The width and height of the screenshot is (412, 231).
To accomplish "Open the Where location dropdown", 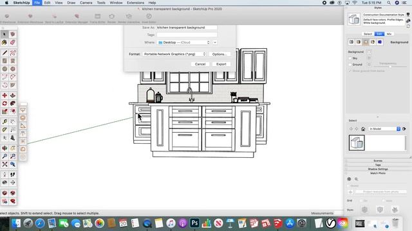I will (184, 42).
